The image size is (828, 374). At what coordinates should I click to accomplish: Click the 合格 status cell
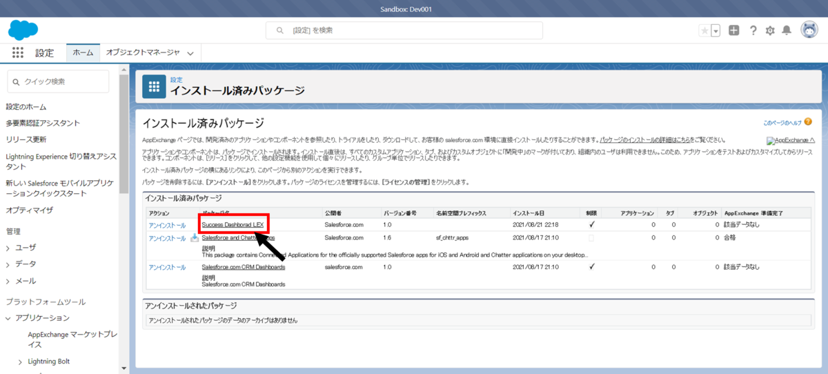[731, 238]
